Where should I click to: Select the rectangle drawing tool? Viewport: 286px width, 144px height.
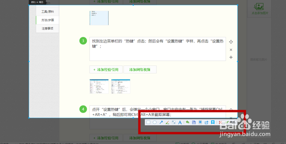click(148, 122)
